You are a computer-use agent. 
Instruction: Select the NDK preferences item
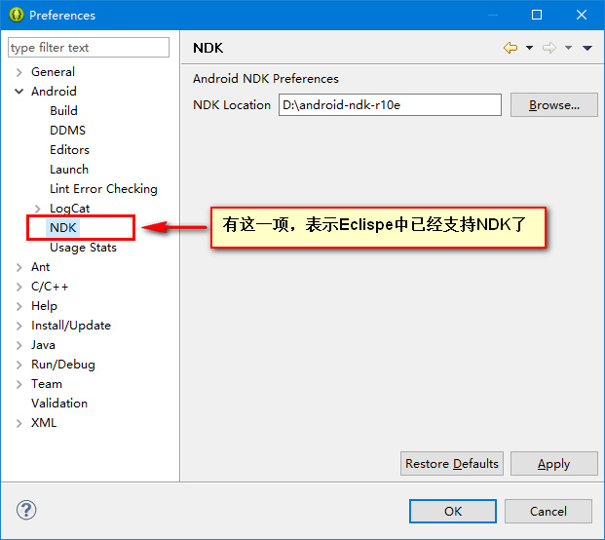[x=63, y=228]
